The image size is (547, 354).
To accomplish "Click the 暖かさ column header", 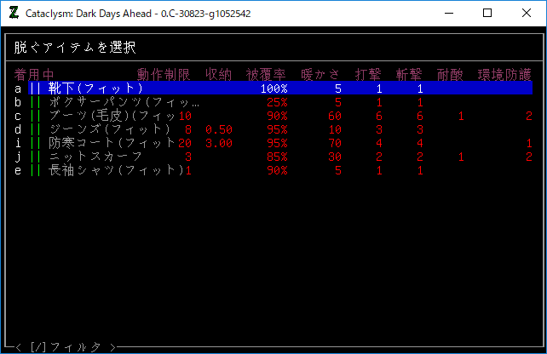I will tap(321, 75).
